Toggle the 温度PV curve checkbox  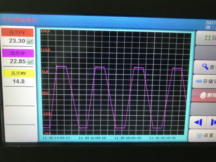pyautogui.click(x=30, y=41)
